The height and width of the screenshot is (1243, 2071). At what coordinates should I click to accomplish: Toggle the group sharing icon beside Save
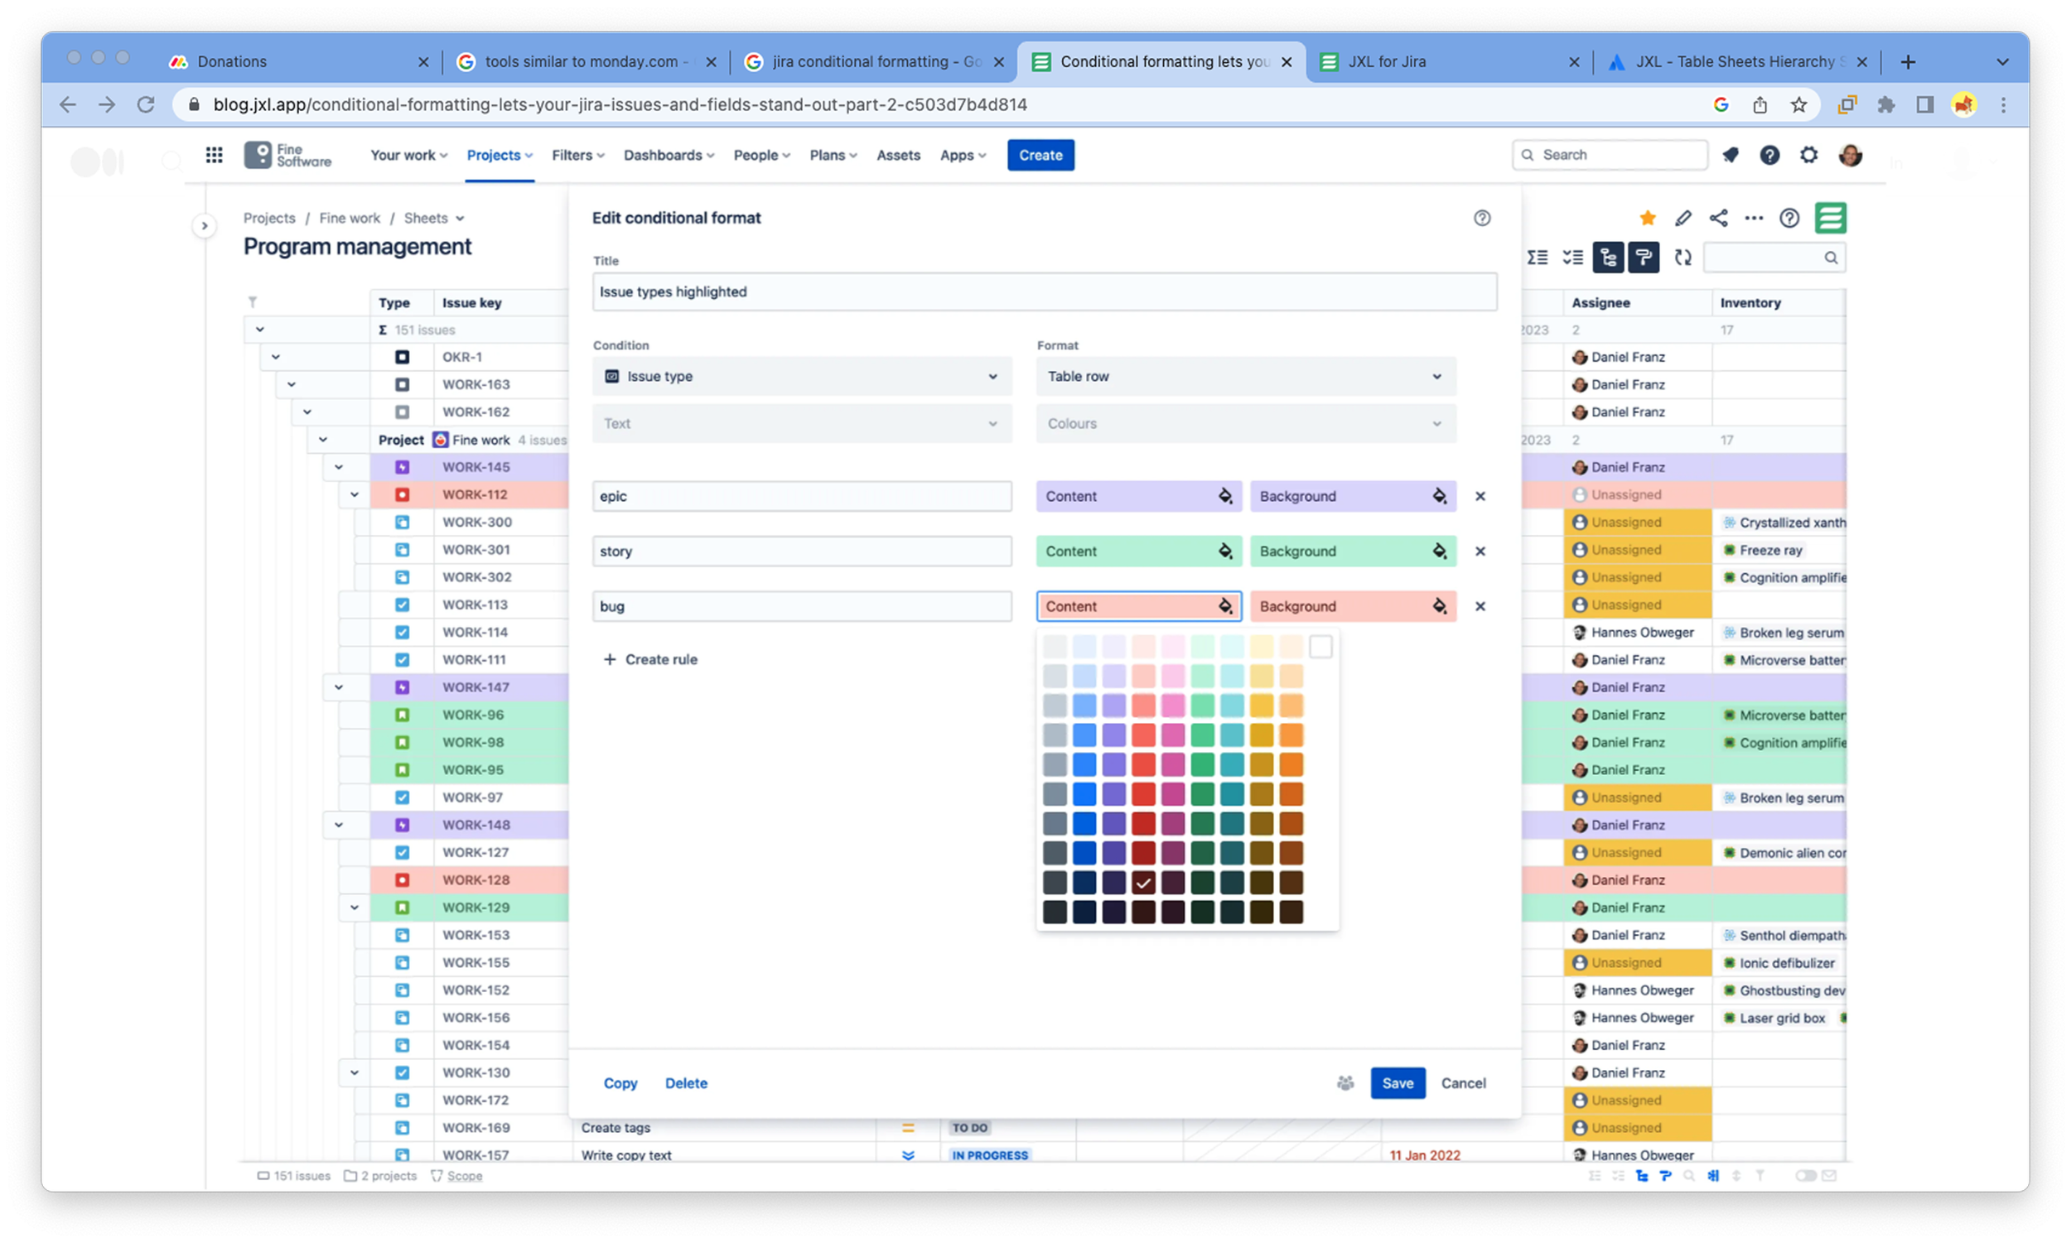pos(1344,1083)
